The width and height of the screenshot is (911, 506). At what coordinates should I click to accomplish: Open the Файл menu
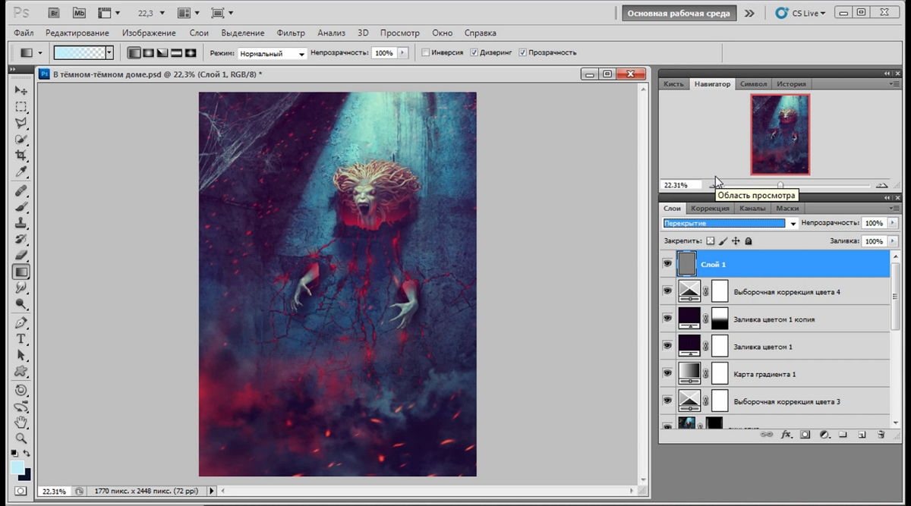[24, 33]
